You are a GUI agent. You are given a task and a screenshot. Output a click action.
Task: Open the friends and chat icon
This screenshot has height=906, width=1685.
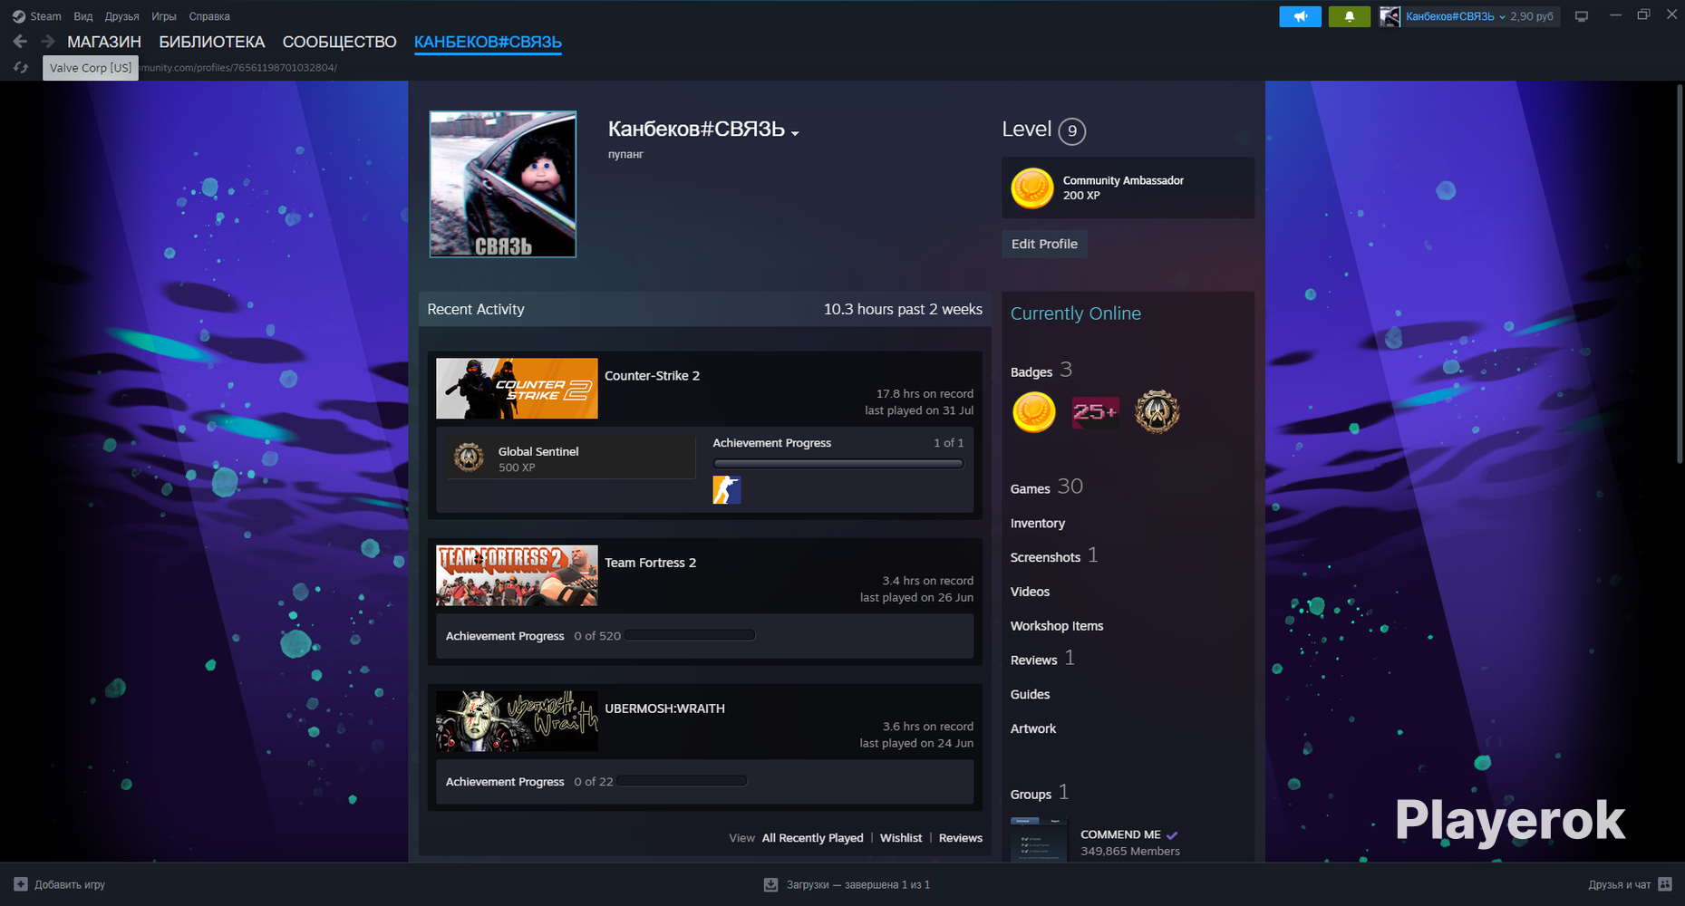(x=1665, y=884)
